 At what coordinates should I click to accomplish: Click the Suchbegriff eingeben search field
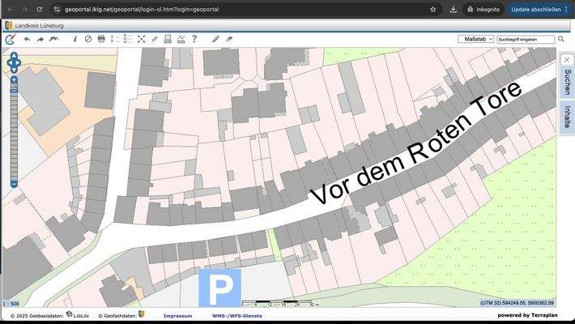pos(526,39)
